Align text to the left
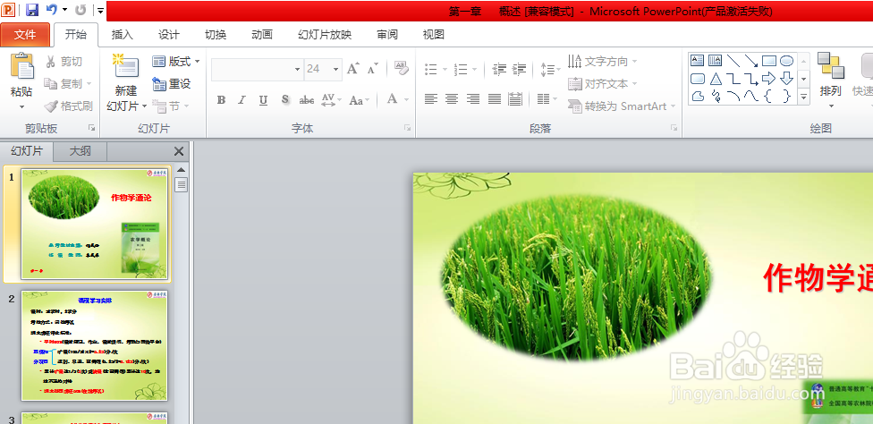Viewport: 873px width, 424px height. 431,99
